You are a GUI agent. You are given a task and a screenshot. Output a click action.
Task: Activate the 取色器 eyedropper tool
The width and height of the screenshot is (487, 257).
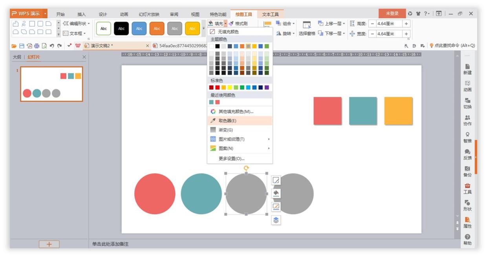tap(233, 121)
